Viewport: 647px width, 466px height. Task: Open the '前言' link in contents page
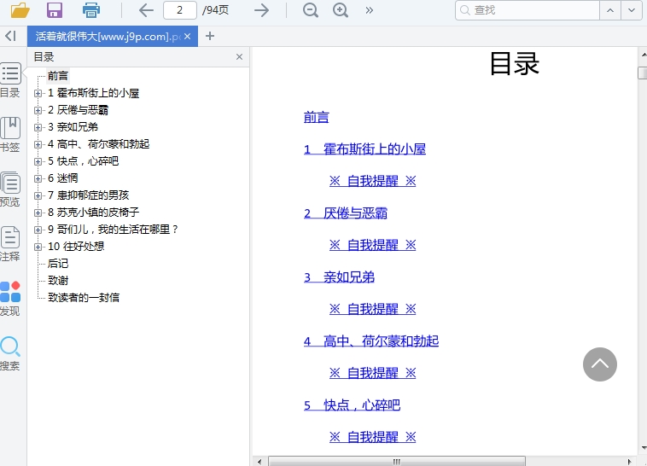[x=317, y=117]
